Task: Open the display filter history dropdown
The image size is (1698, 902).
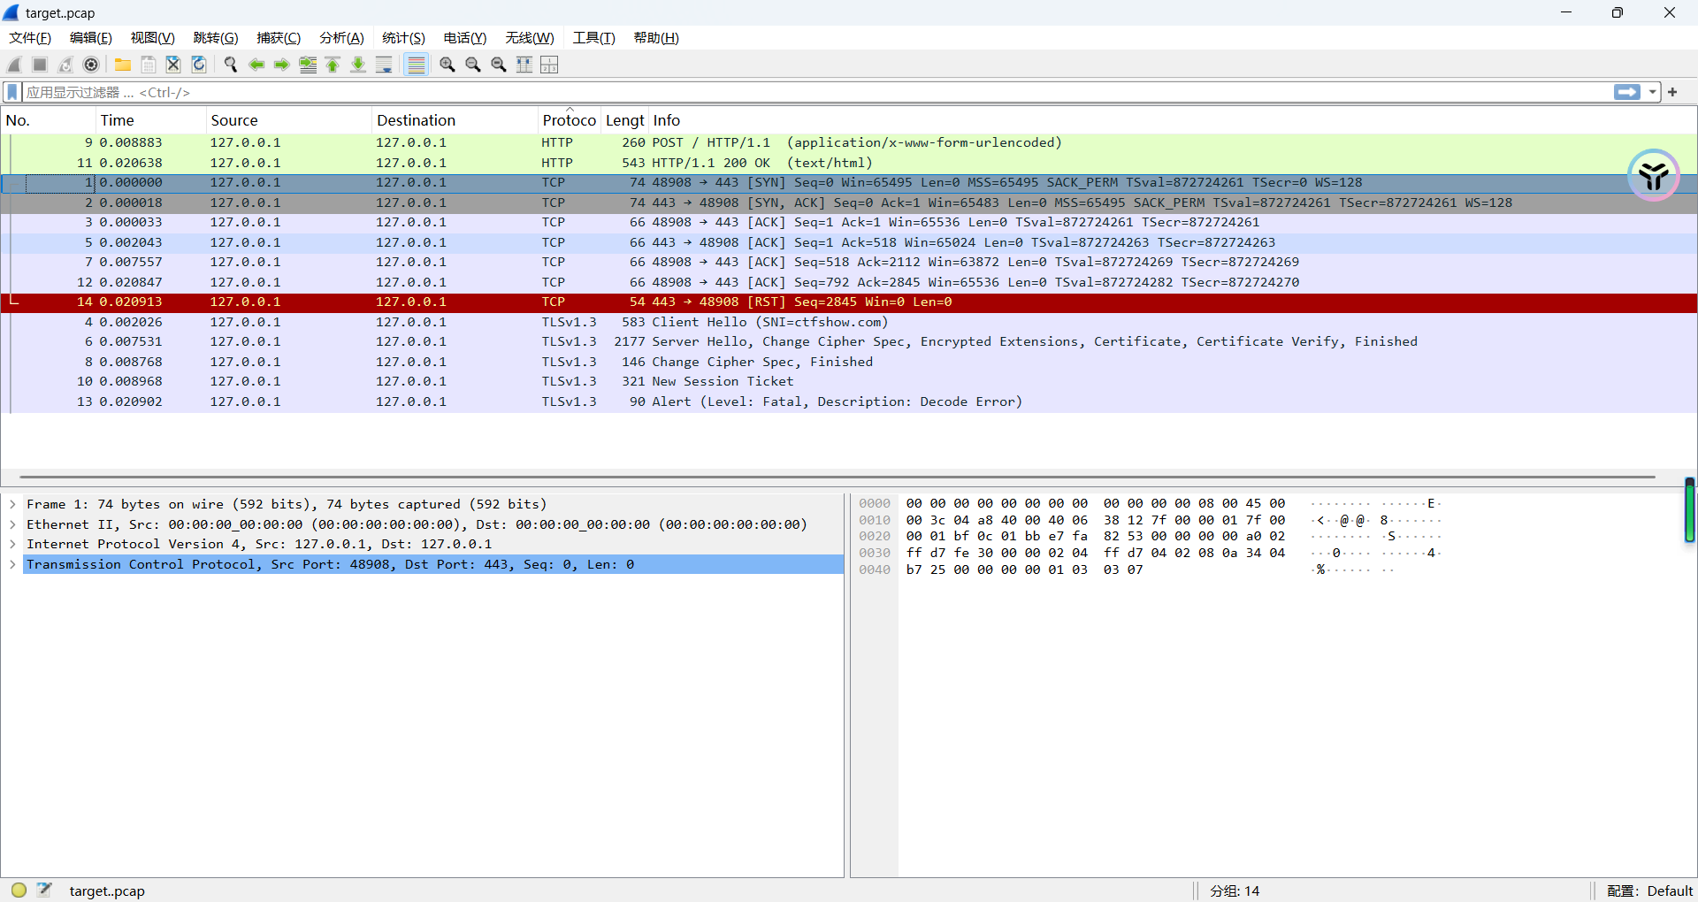Action: click(1652, 92)
